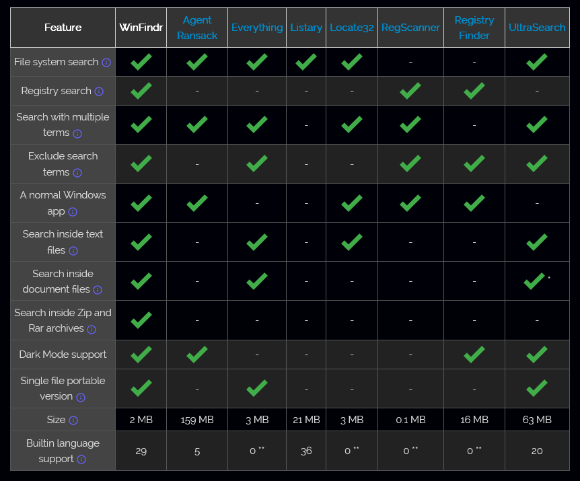Viewport: 580px width, 481px height.
Task: Click the 0 ** language value under RegScanner
Action: pyautogui.click(x=410, y=451)
